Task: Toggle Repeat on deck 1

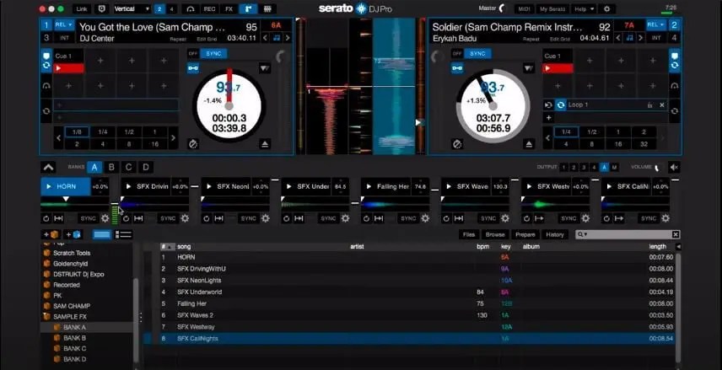Action: 178,39
